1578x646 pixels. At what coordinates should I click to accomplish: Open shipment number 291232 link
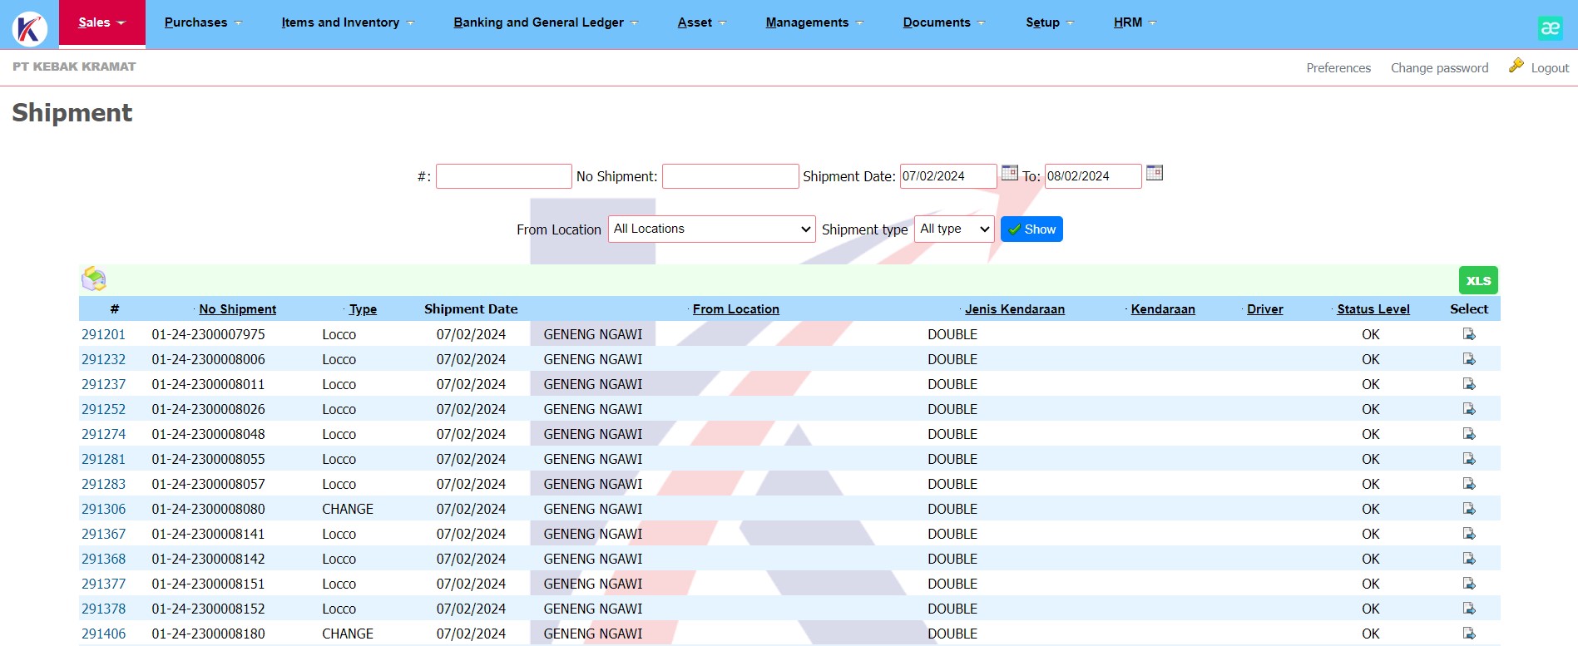pyautogui.click(x=104, y=359)
